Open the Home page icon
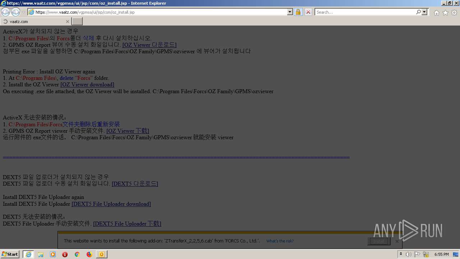 [x=436, y=13]
